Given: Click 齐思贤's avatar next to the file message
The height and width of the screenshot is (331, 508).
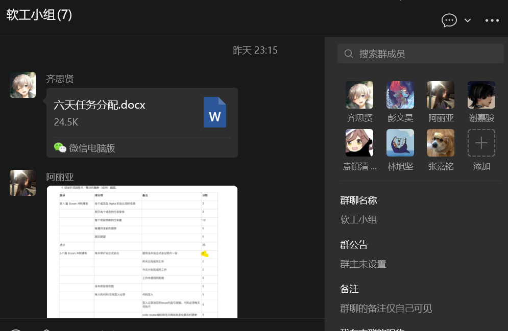Looking at the screenshot, I should (x=22, y=85).
